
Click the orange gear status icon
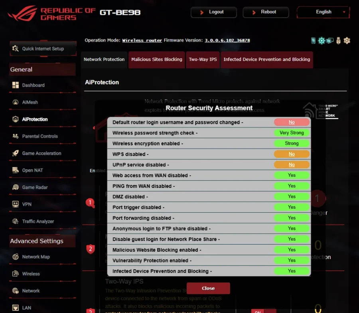347,41
